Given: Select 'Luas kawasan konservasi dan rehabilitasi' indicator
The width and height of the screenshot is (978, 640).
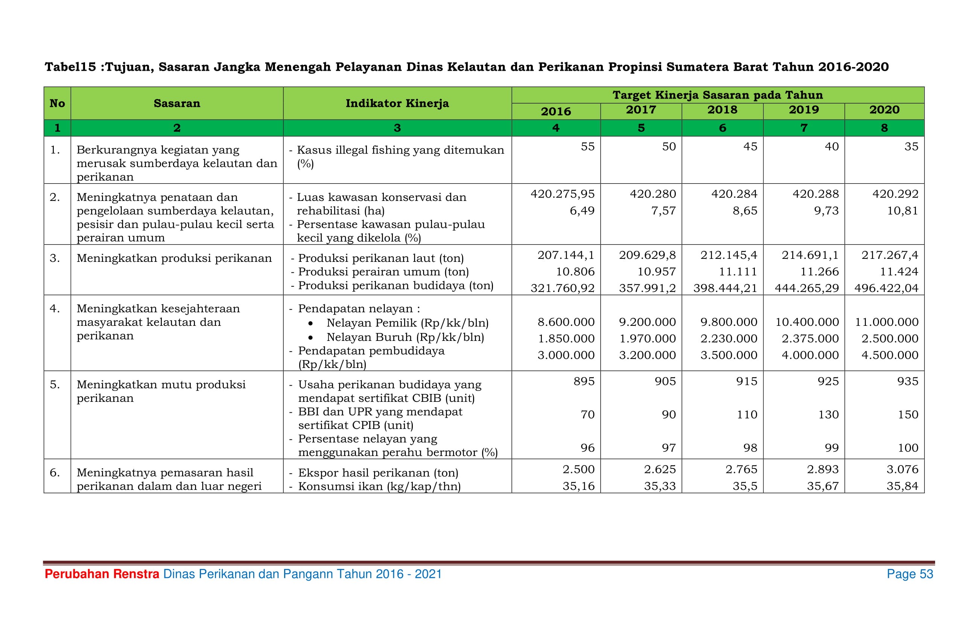Looking at the screenshot, I should click(378, 204).
